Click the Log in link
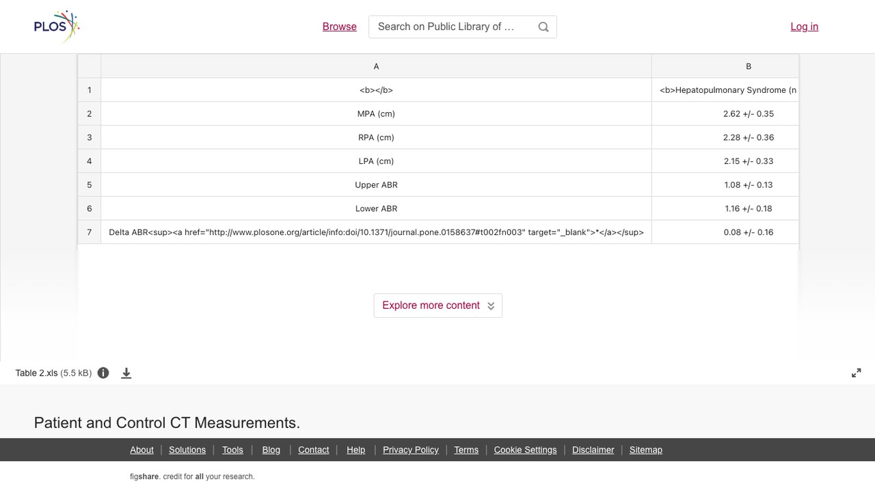This screenshot has width=875, height=492. pyautogui.click(x=805, y=27)
